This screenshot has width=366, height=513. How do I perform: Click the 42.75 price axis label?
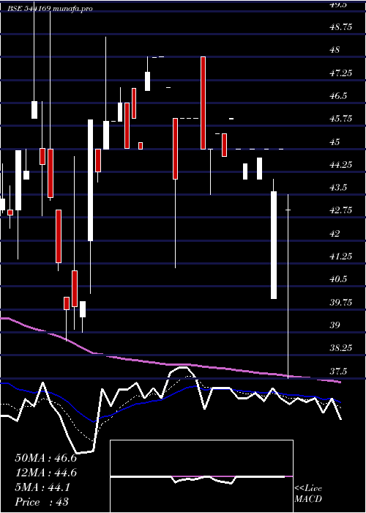341,210
